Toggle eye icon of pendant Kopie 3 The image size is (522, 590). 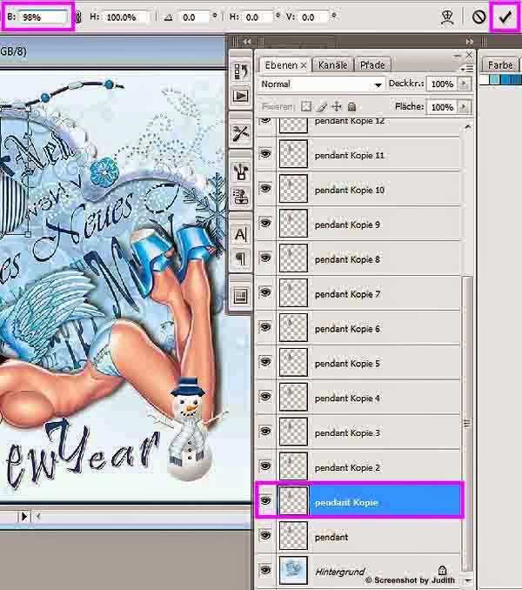click(x=265, y=431)
